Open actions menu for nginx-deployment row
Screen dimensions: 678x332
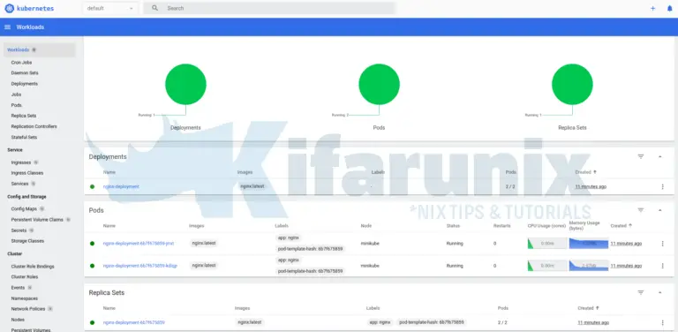(x=662, y=187)
